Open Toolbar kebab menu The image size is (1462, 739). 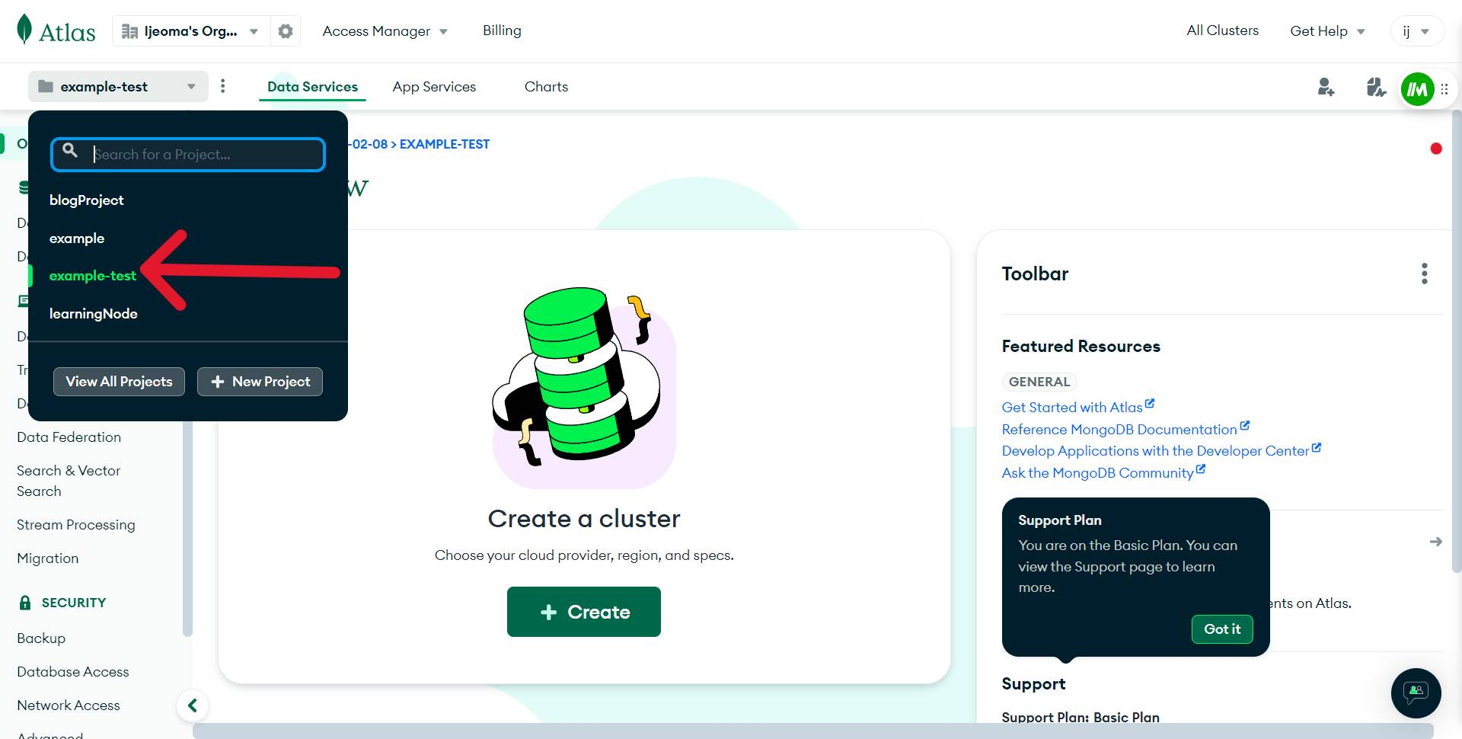tap(1425, 274)
